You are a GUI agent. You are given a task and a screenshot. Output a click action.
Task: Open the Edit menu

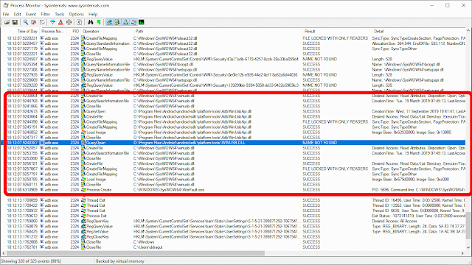18,14
